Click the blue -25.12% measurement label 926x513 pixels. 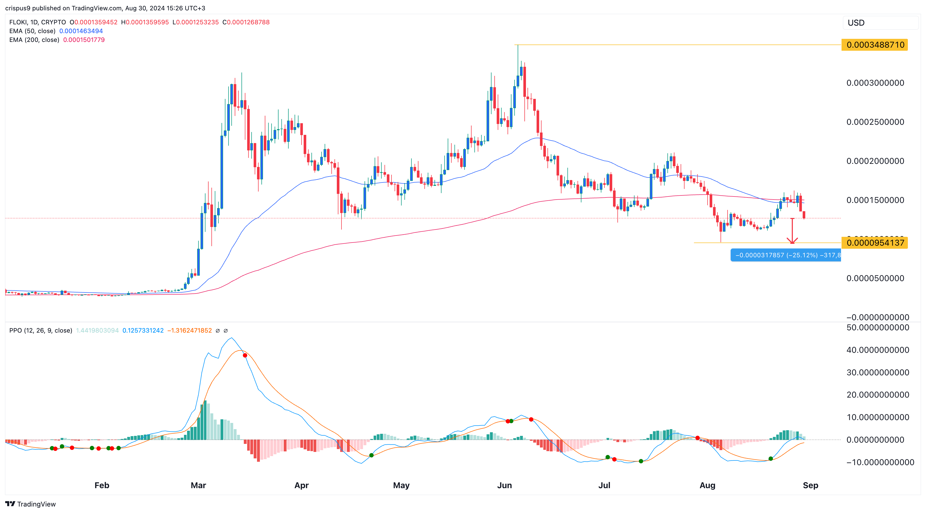click(786, 255)
